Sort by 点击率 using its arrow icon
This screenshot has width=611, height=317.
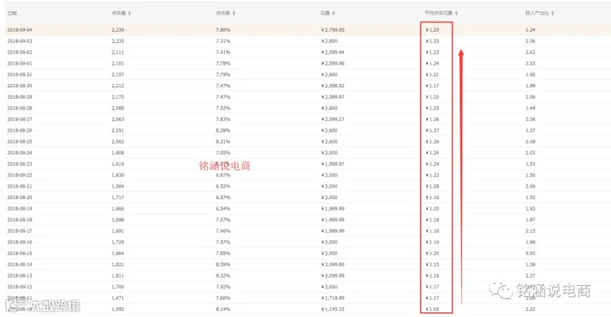234,14
